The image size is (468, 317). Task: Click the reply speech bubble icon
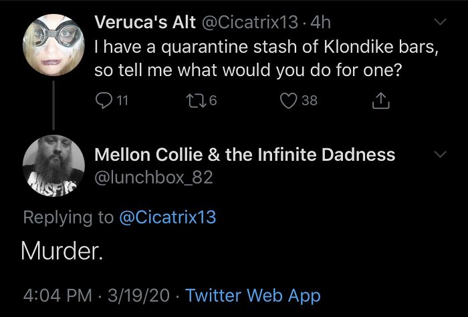pyautogui.click(x=103, y=101)
